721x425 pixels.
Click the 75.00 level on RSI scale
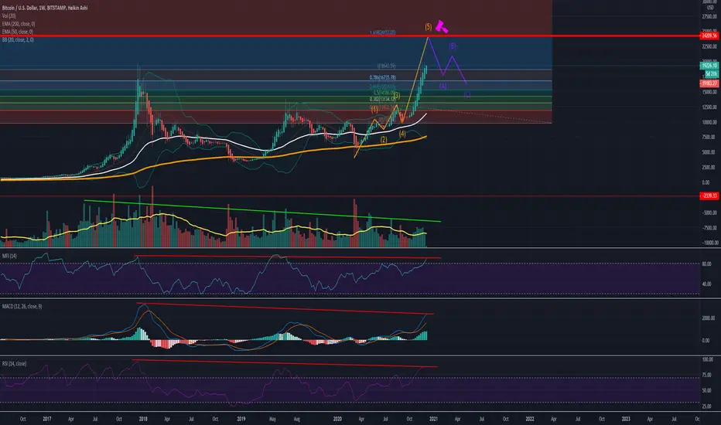(707, 375)
